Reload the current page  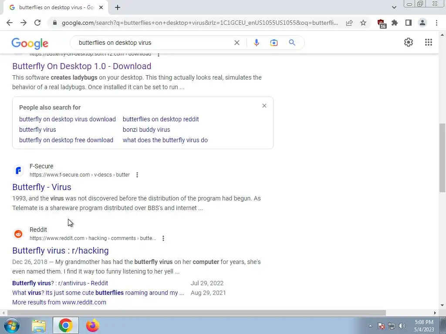click(x=37, y=23)
